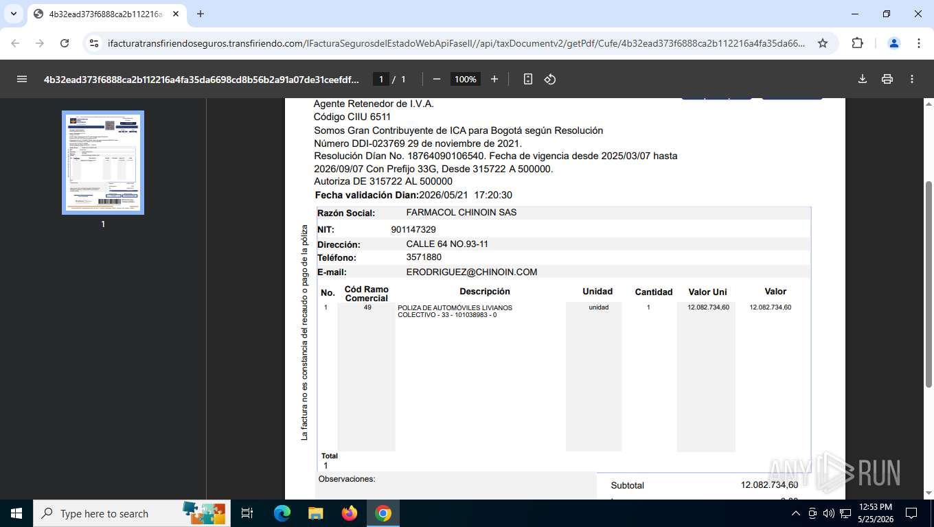
Task: Click the taskbar search box
Action: 132,513
